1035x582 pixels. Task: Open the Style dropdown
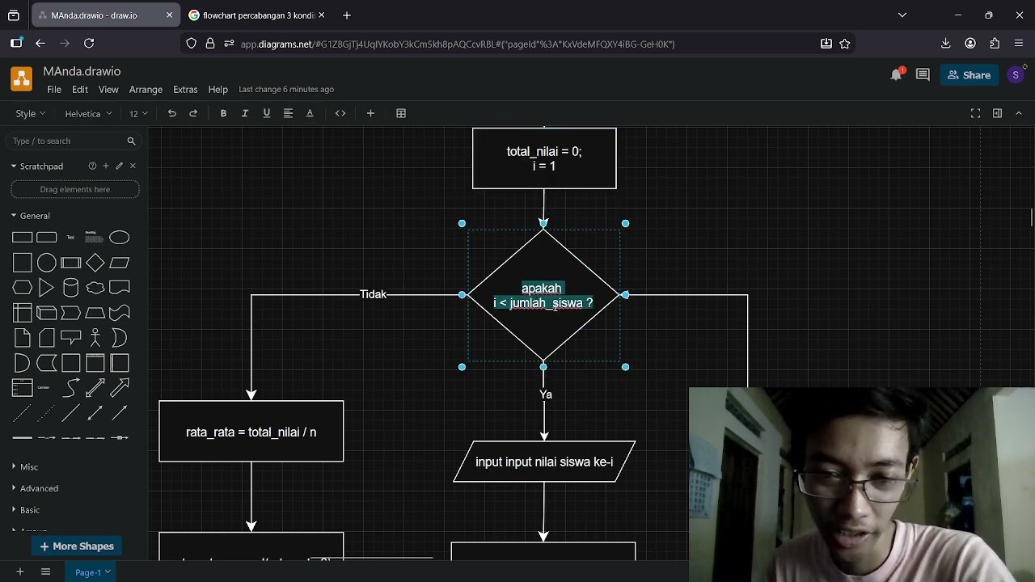click(x=31, y=113)
